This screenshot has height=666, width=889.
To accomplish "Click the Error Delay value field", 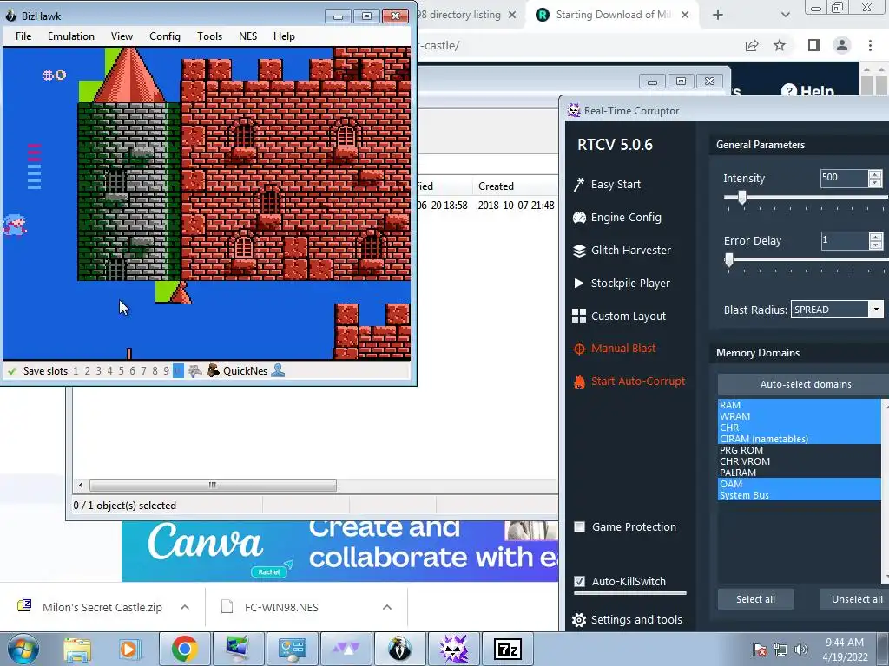I will 844,240.
